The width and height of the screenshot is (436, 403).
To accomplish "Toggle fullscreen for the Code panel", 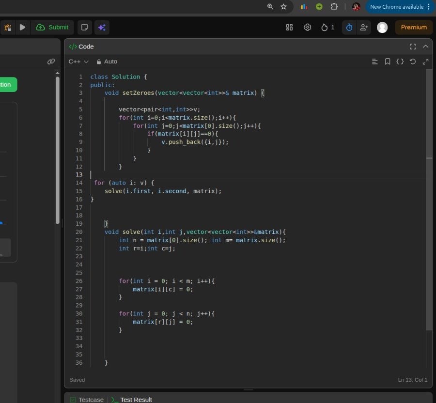I will click(413, 46).
